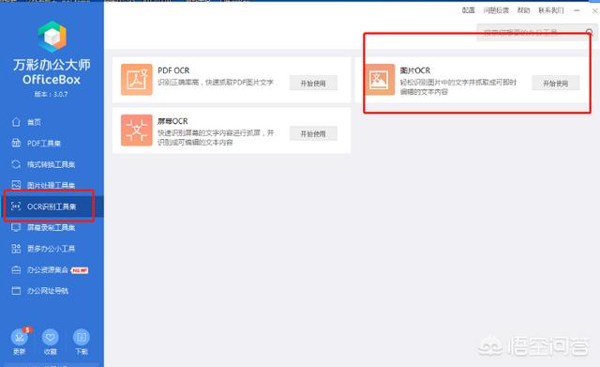Click the PDF OCR description text

pyautogui.click(x=216, y=83)
